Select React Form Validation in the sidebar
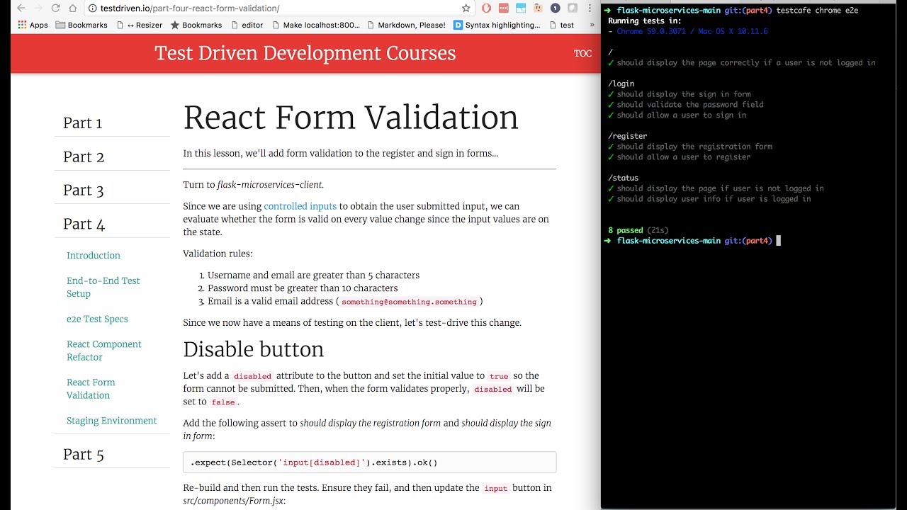The height and width of the screenshot is (510, 907). [91, 389]
